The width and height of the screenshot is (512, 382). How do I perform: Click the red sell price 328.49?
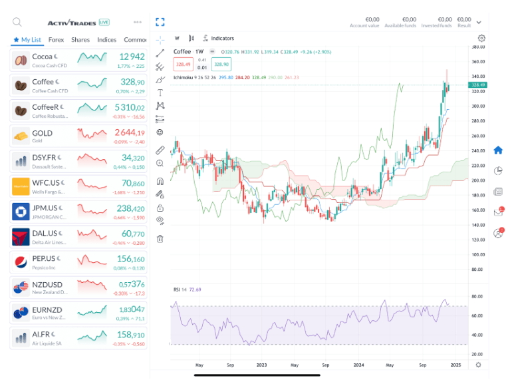(x=183, y=65)
